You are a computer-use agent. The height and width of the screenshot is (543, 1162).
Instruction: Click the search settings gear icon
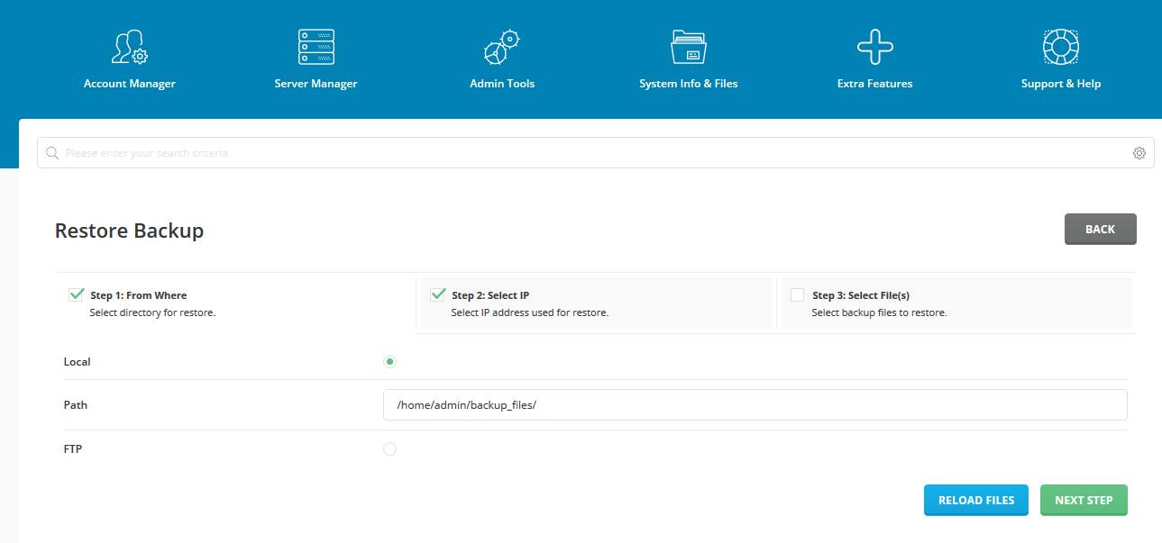[1139, 153]
